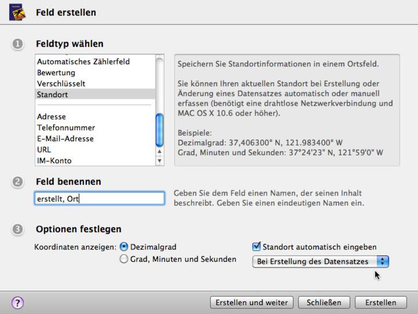Select Standort field type
This screenshot has height=314, width=418.
click(x=95, y=95)
